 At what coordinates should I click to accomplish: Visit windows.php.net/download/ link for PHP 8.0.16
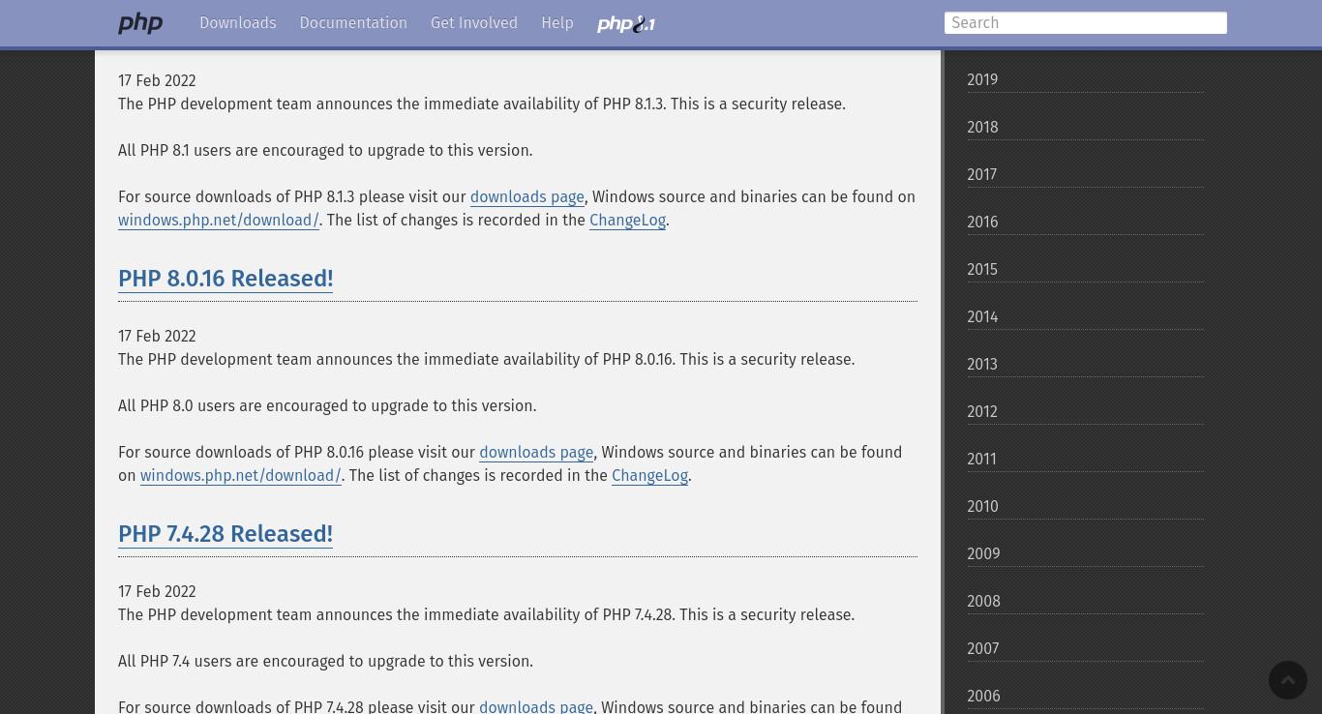click(241, 476)
